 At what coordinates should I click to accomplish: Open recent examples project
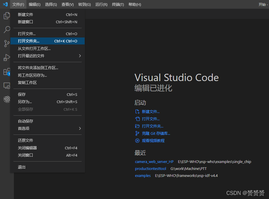tap(143, 175)
